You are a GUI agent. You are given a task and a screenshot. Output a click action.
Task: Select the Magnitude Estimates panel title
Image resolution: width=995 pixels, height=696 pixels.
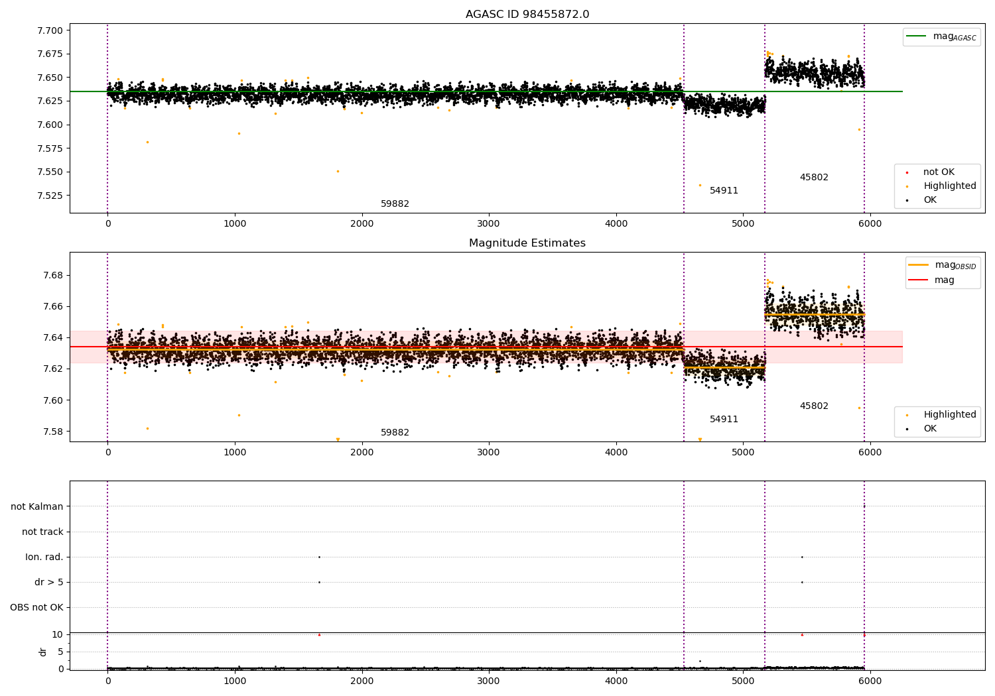pyautogui.click(x=527, y=243)
